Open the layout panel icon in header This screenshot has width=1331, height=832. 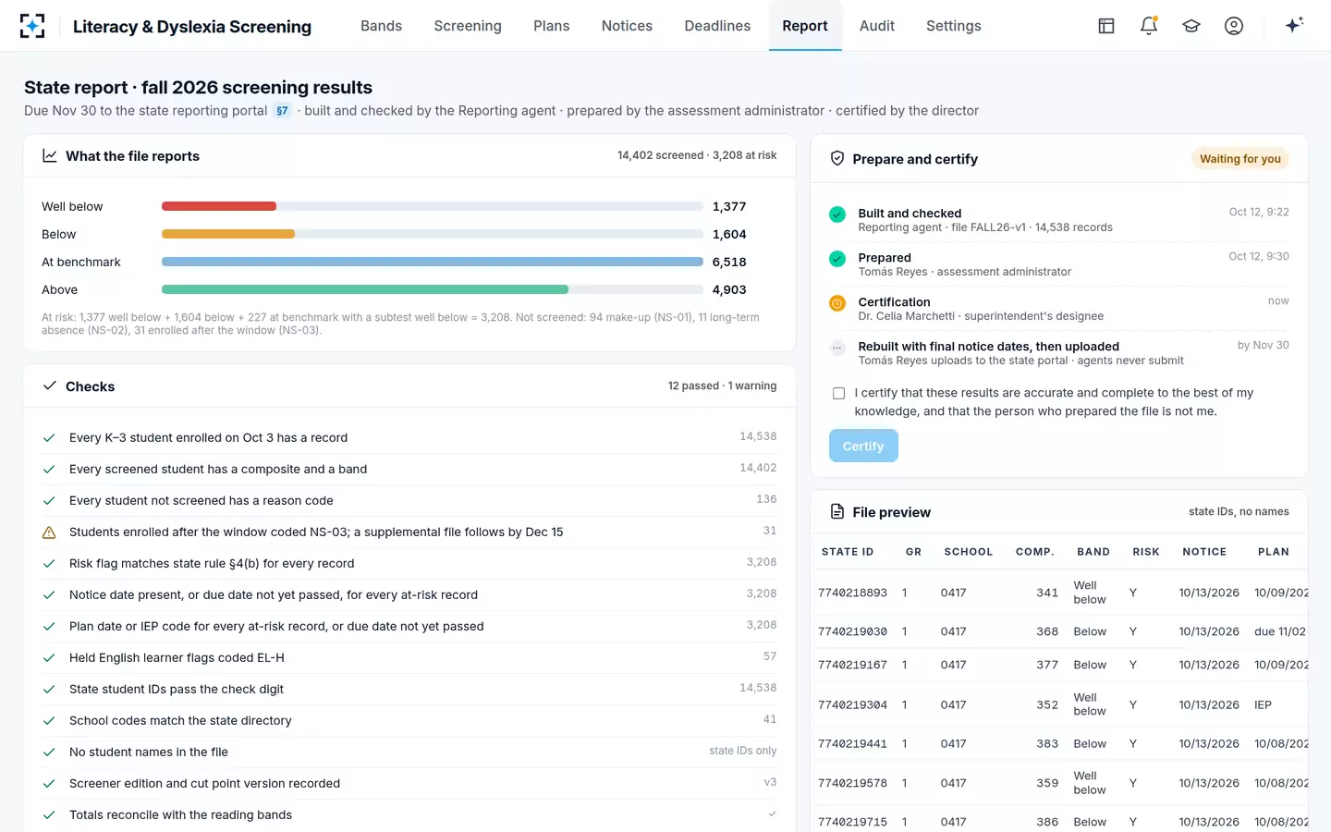(x=1106, y=26)
